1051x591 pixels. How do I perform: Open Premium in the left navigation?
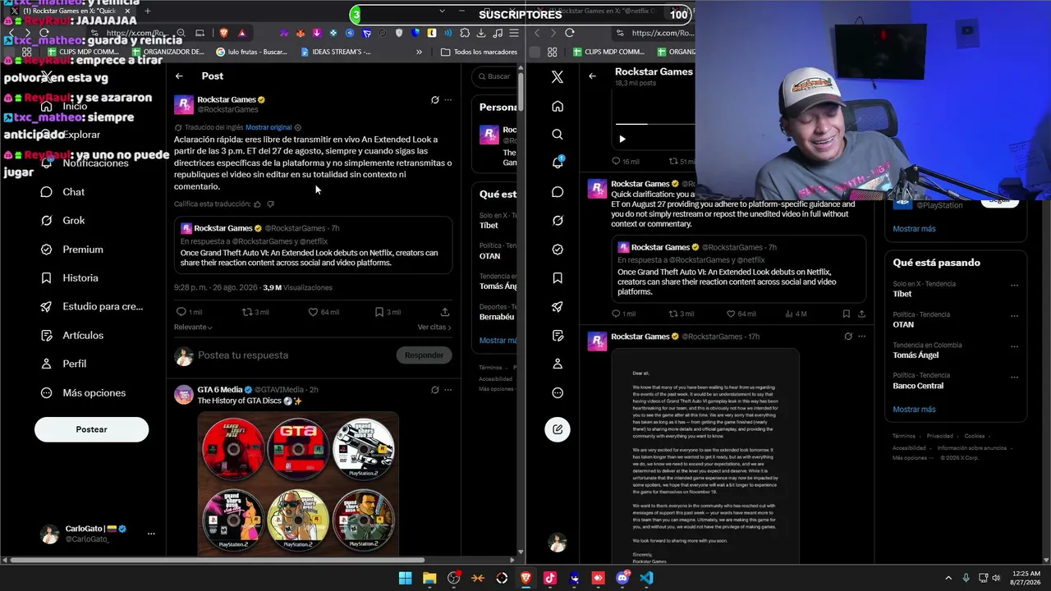click(72, 250)
